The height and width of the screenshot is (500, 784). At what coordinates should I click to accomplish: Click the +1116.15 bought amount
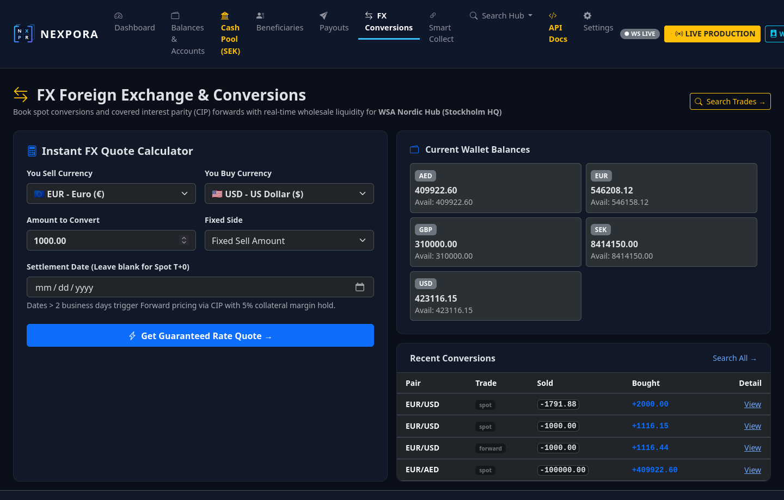[650, 426]
